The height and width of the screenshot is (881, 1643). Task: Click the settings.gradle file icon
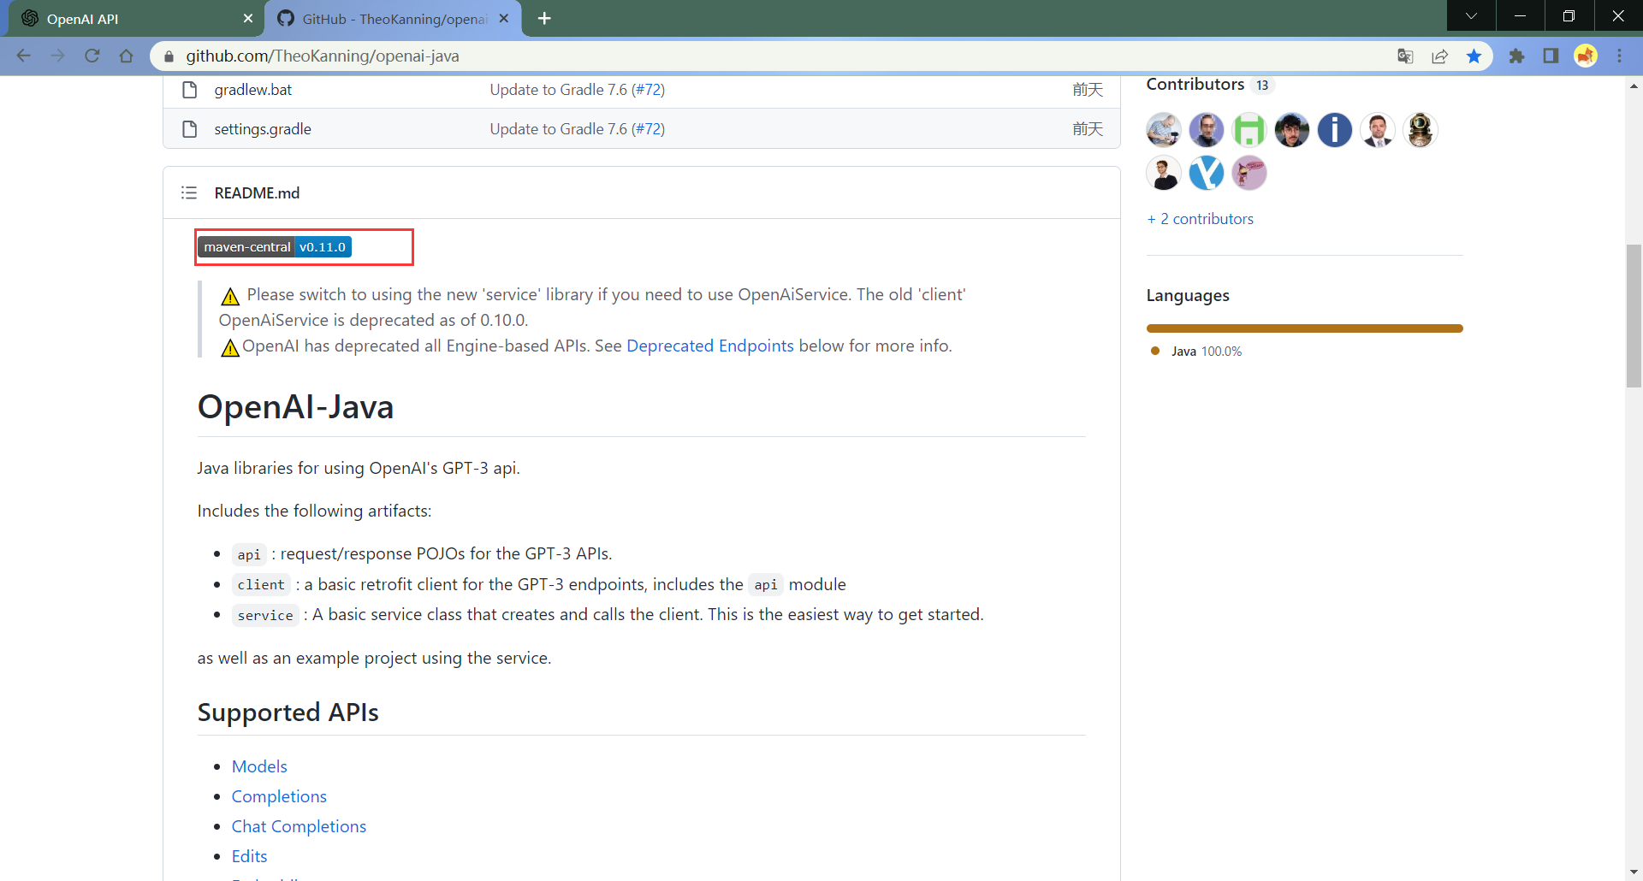[190, 128]
